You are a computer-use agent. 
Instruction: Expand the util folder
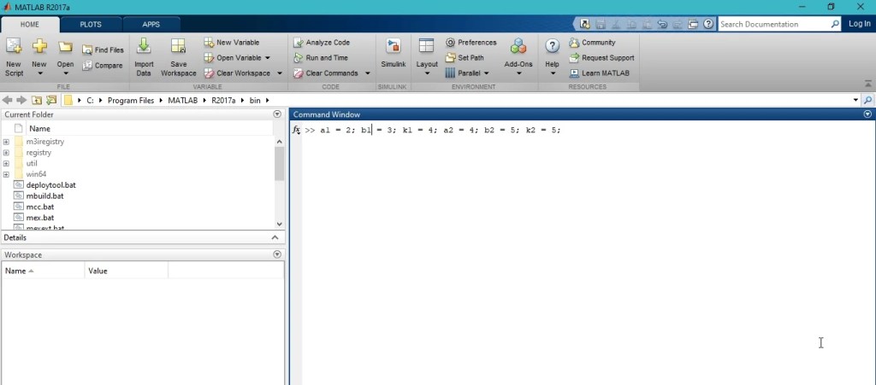pyautogui.click(x=6, y=164)
